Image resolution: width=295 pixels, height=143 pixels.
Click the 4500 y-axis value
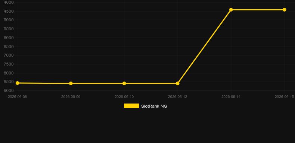(9, 11)
